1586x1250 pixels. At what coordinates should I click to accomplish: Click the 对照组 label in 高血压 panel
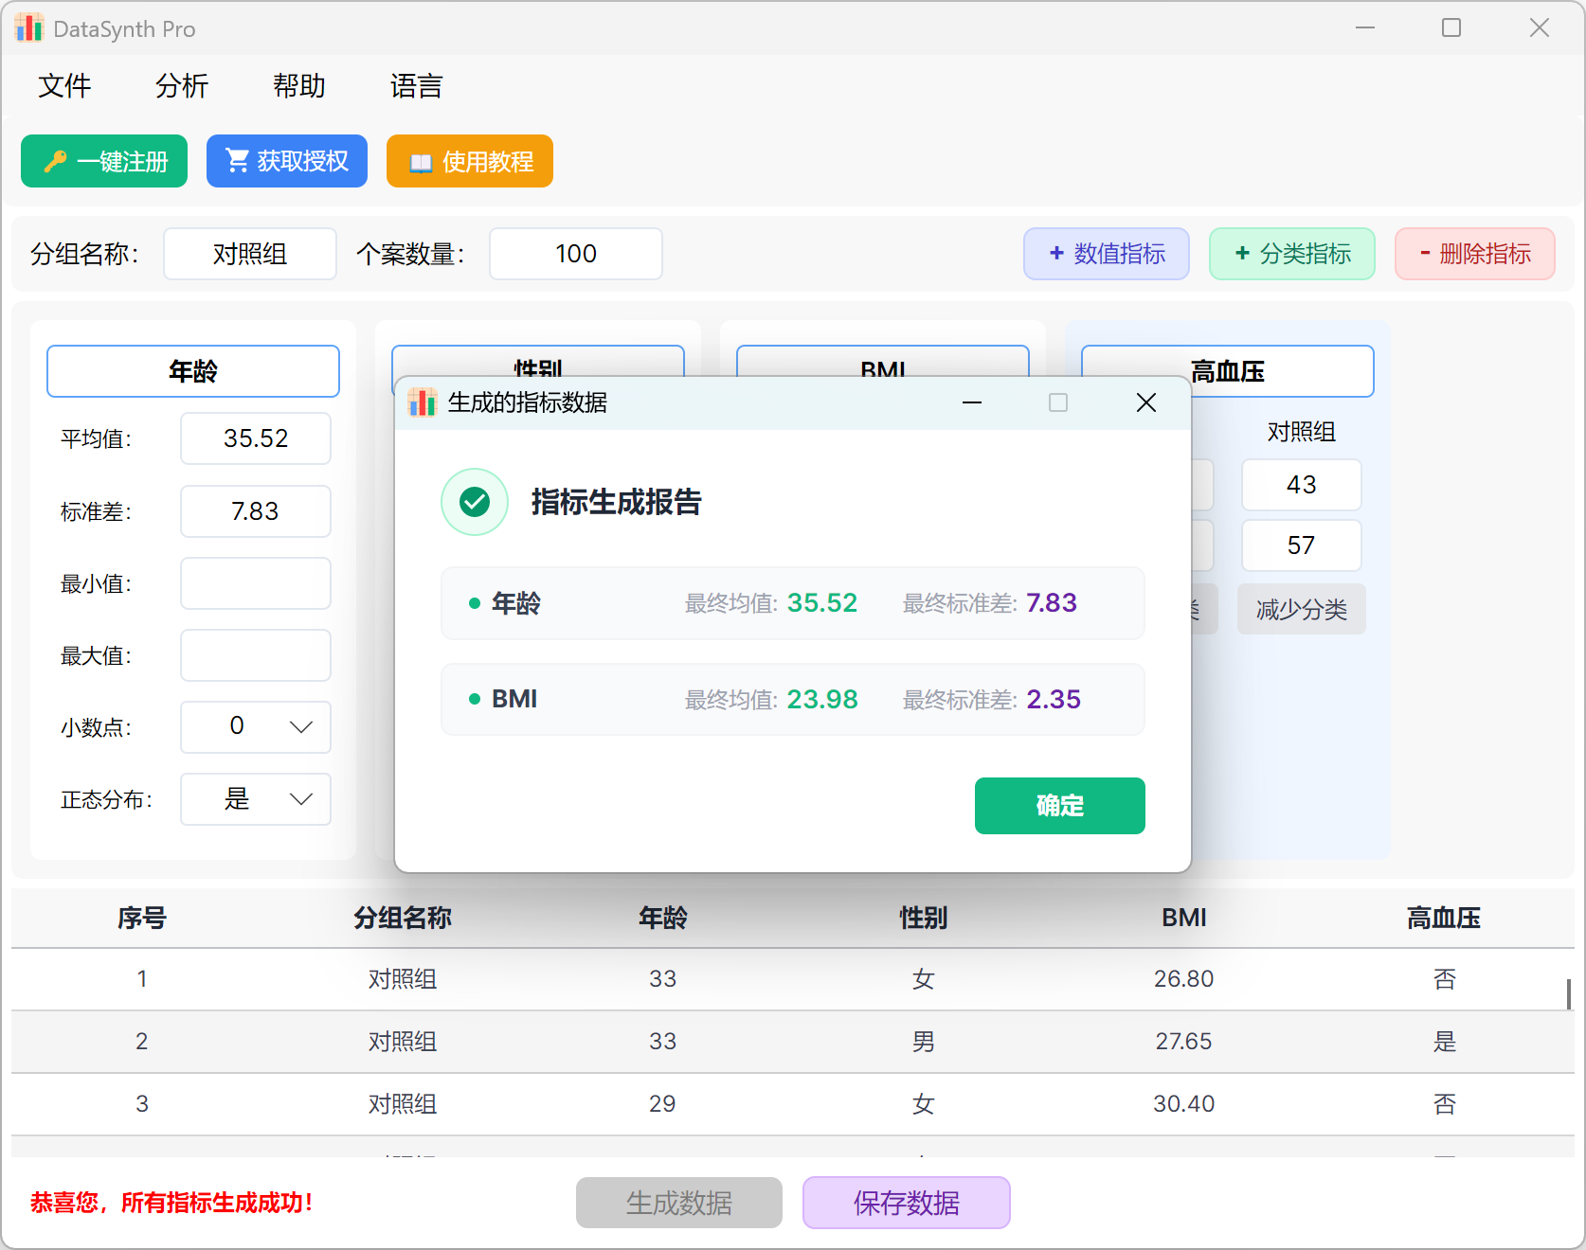tap(1302, 432)
